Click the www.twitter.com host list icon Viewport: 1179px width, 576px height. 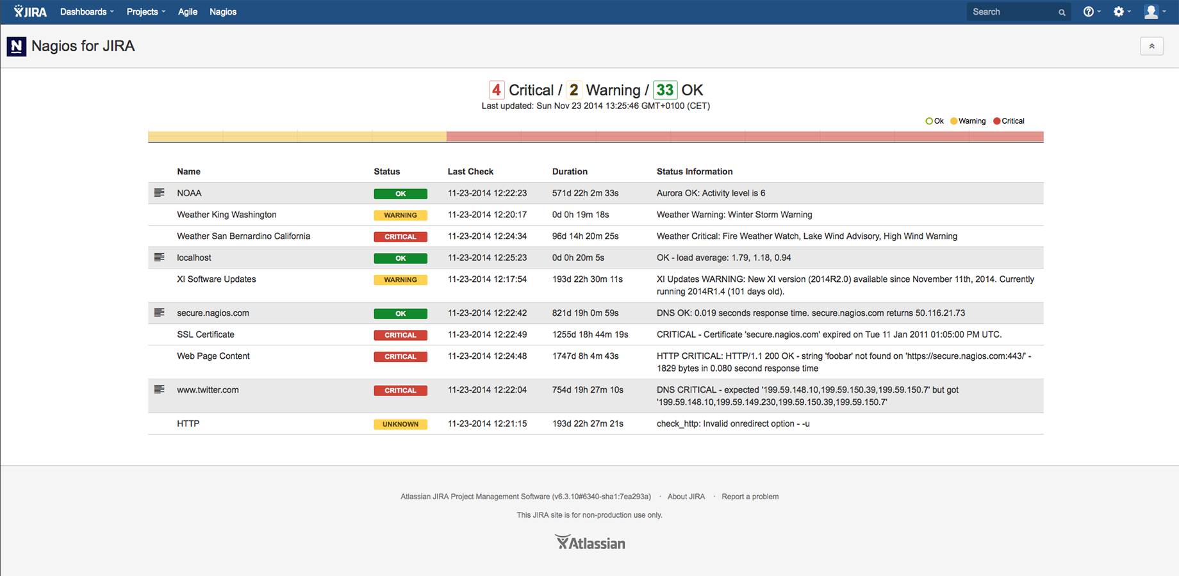click(x=160, y=390)
